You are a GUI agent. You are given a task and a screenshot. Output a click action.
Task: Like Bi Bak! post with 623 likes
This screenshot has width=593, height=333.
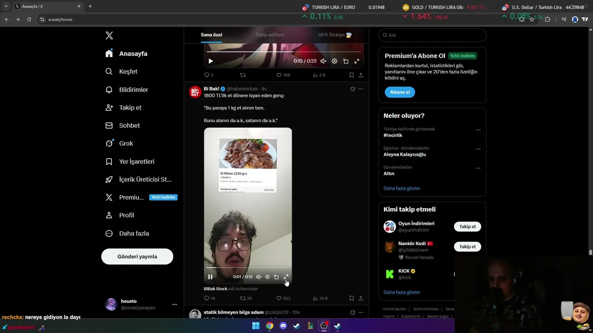(x=283, y=298)
